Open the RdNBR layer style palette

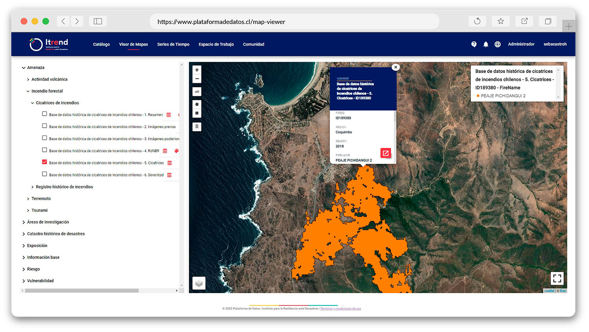177,151
